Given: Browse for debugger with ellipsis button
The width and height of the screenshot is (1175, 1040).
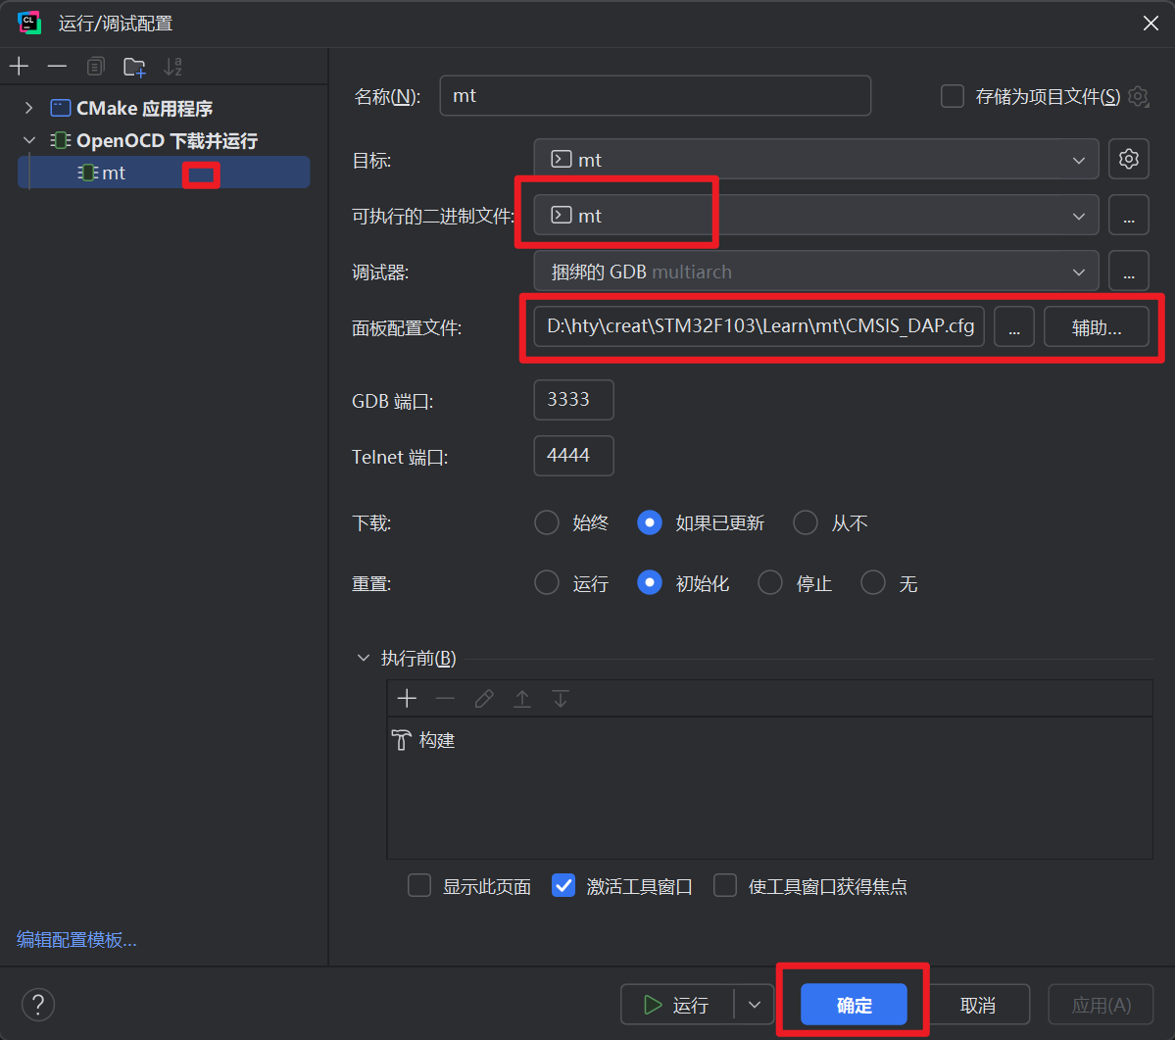Looking at the screenshot, I should [x=1129, y=271].
